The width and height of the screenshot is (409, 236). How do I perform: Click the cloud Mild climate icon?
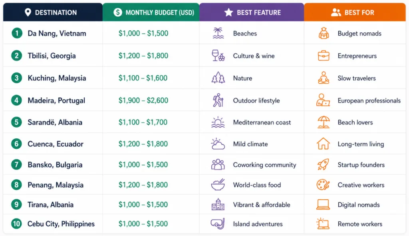click(x=218, y=144)
